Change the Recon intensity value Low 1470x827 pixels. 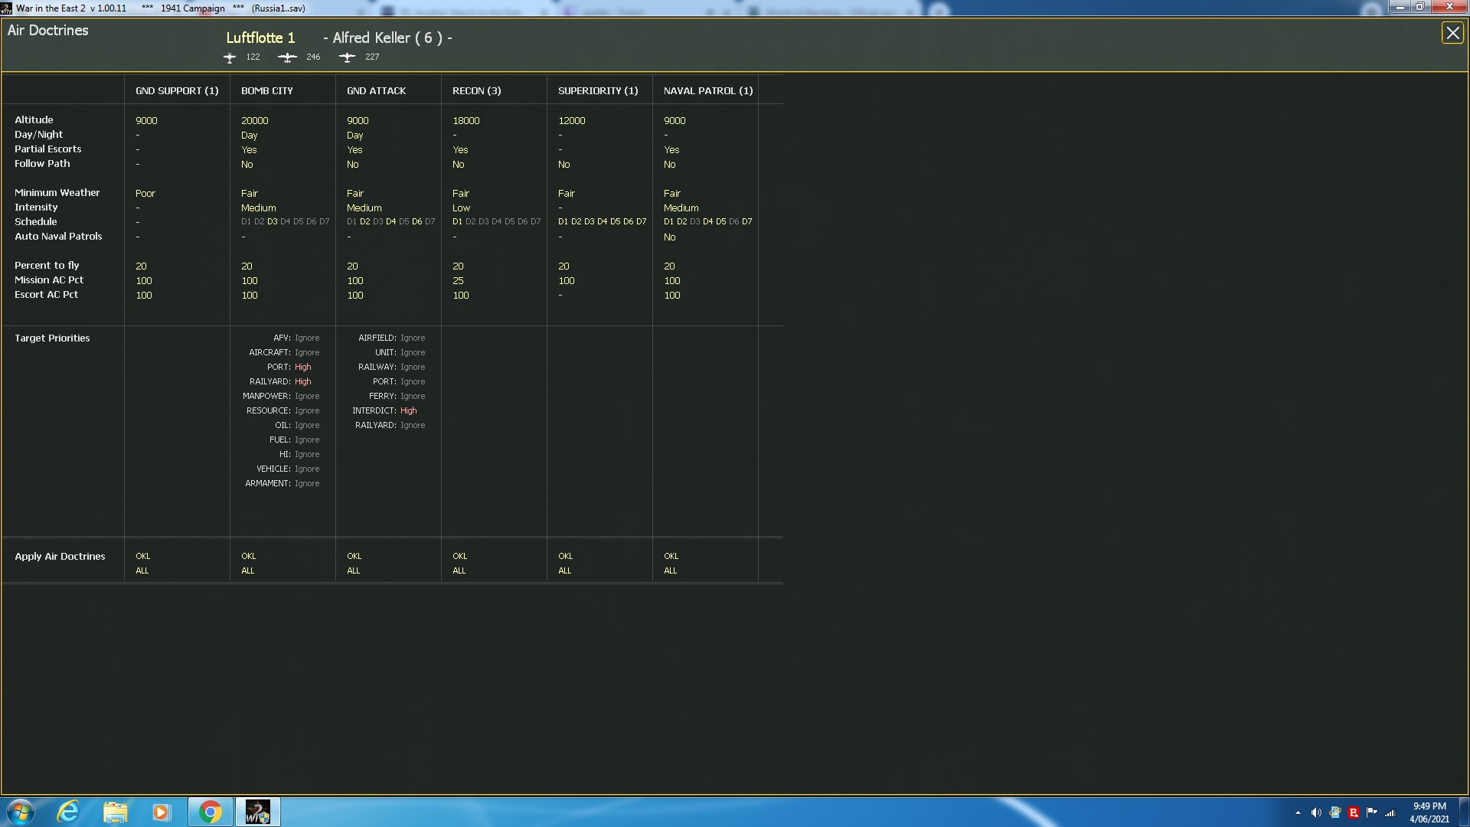point(461,208)
